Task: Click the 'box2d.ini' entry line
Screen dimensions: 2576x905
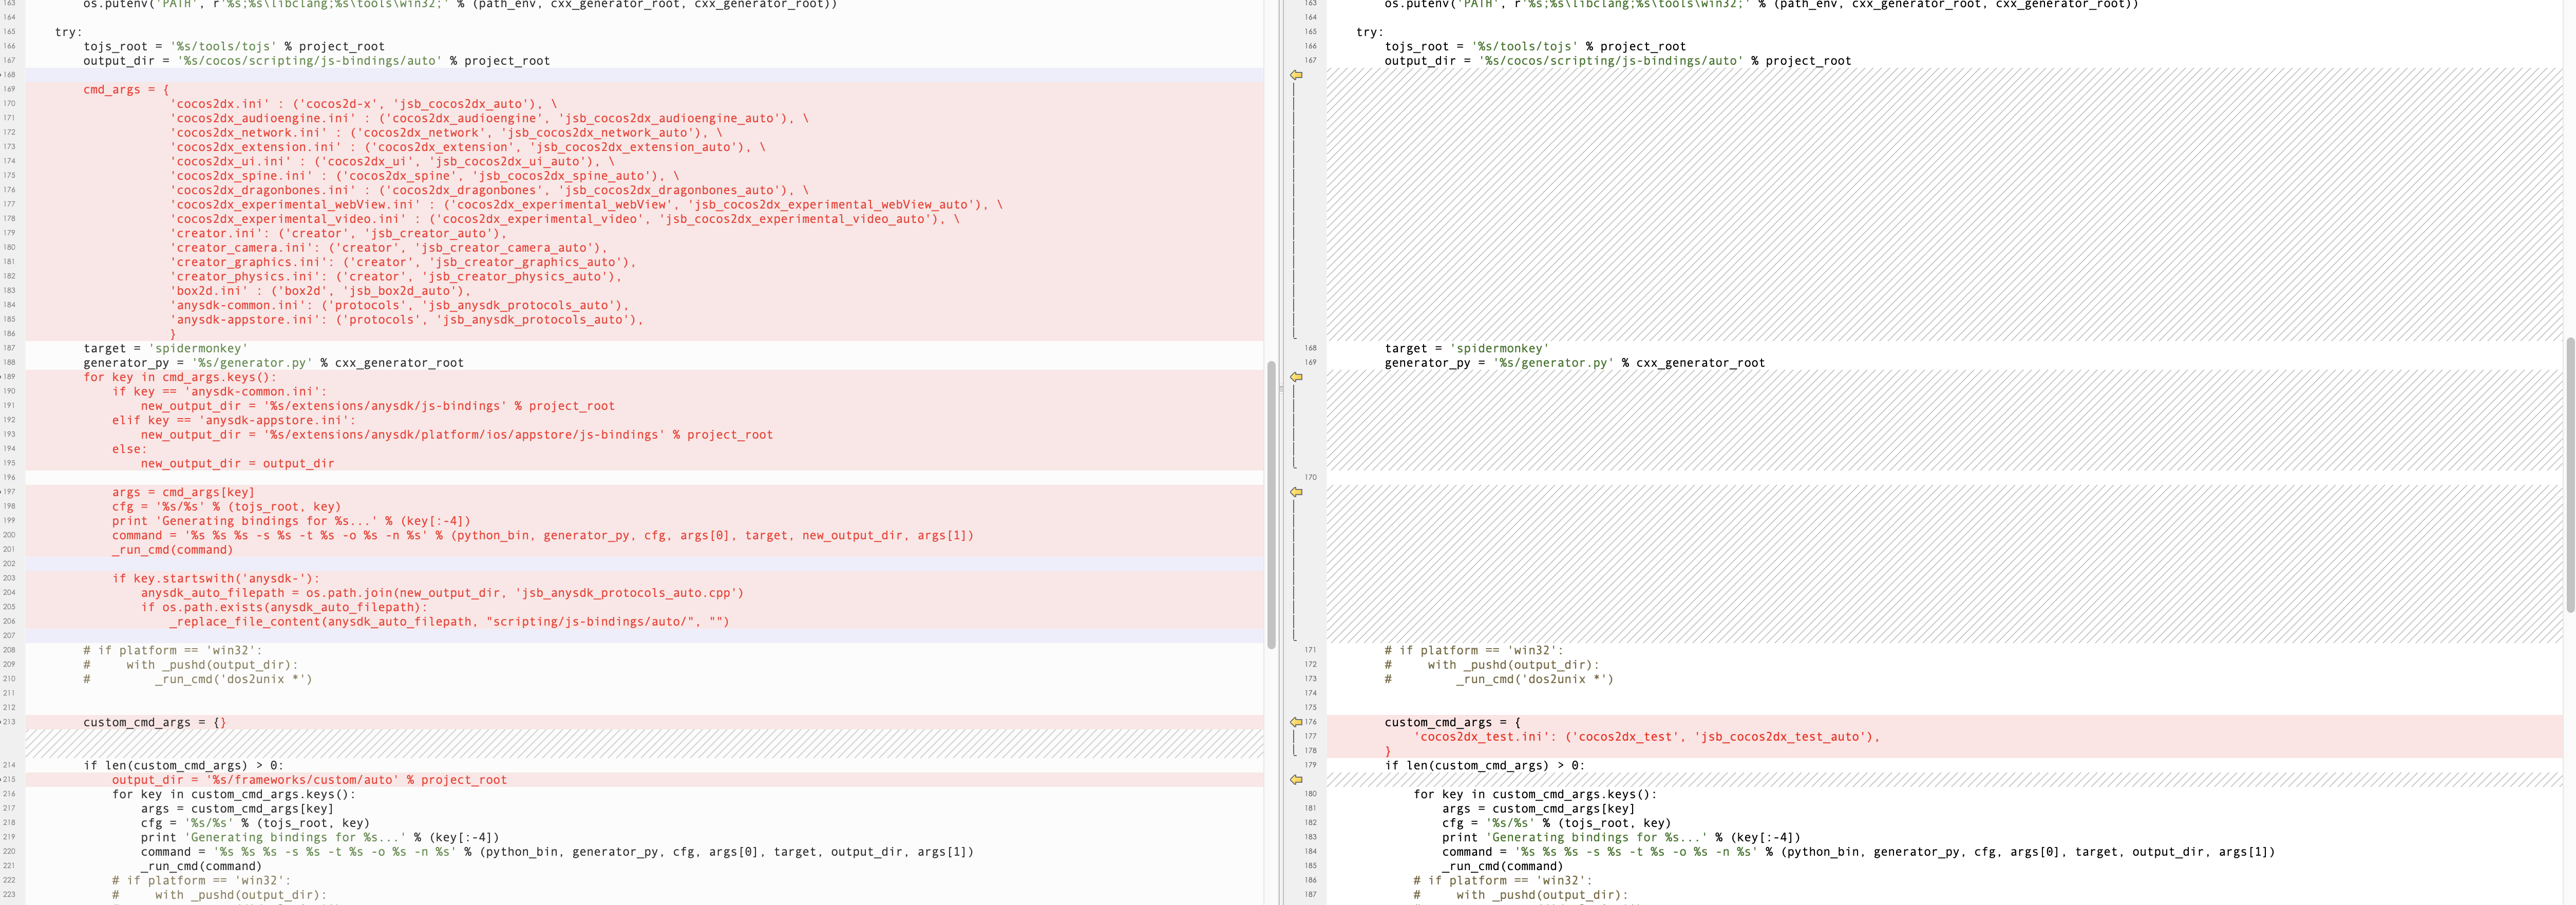Action: 320,291
